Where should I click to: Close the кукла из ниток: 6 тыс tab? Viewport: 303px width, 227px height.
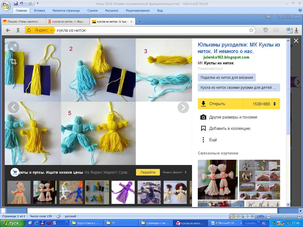coord(132,22)
